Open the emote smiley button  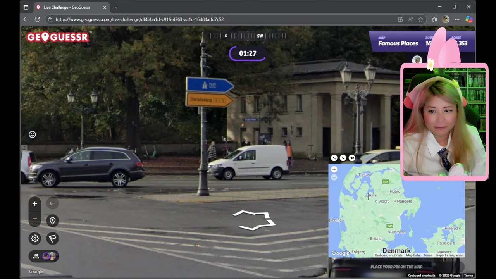tap(32, 134)
